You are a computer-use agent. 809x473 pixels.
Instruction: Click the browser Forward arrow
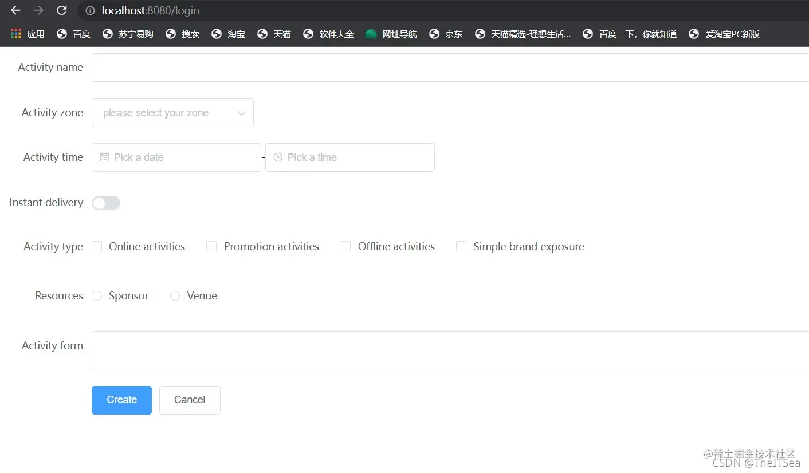[38, 10]
